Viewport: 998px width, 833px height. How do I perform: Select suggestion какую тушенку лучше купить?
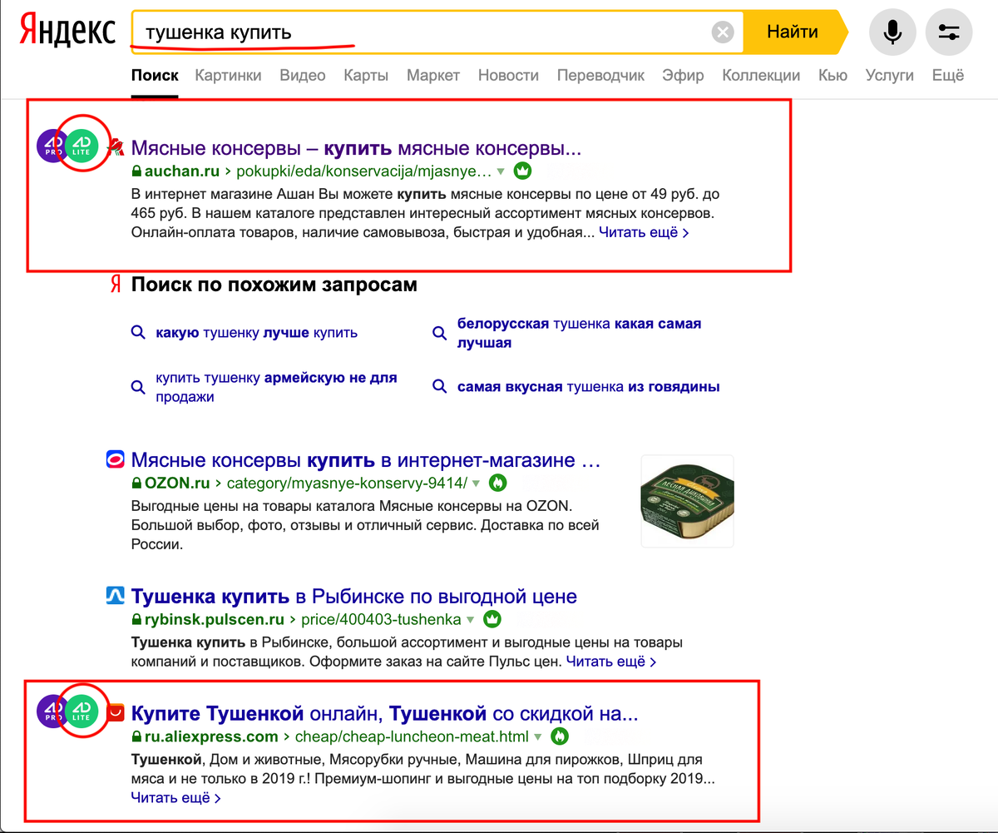pos(256,333)
